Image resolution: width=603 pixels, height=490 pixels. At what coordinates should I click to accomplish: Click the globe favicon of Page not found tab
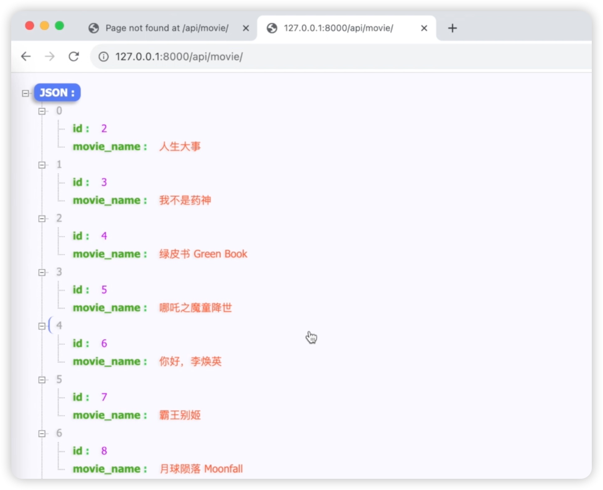coord(94,28)
